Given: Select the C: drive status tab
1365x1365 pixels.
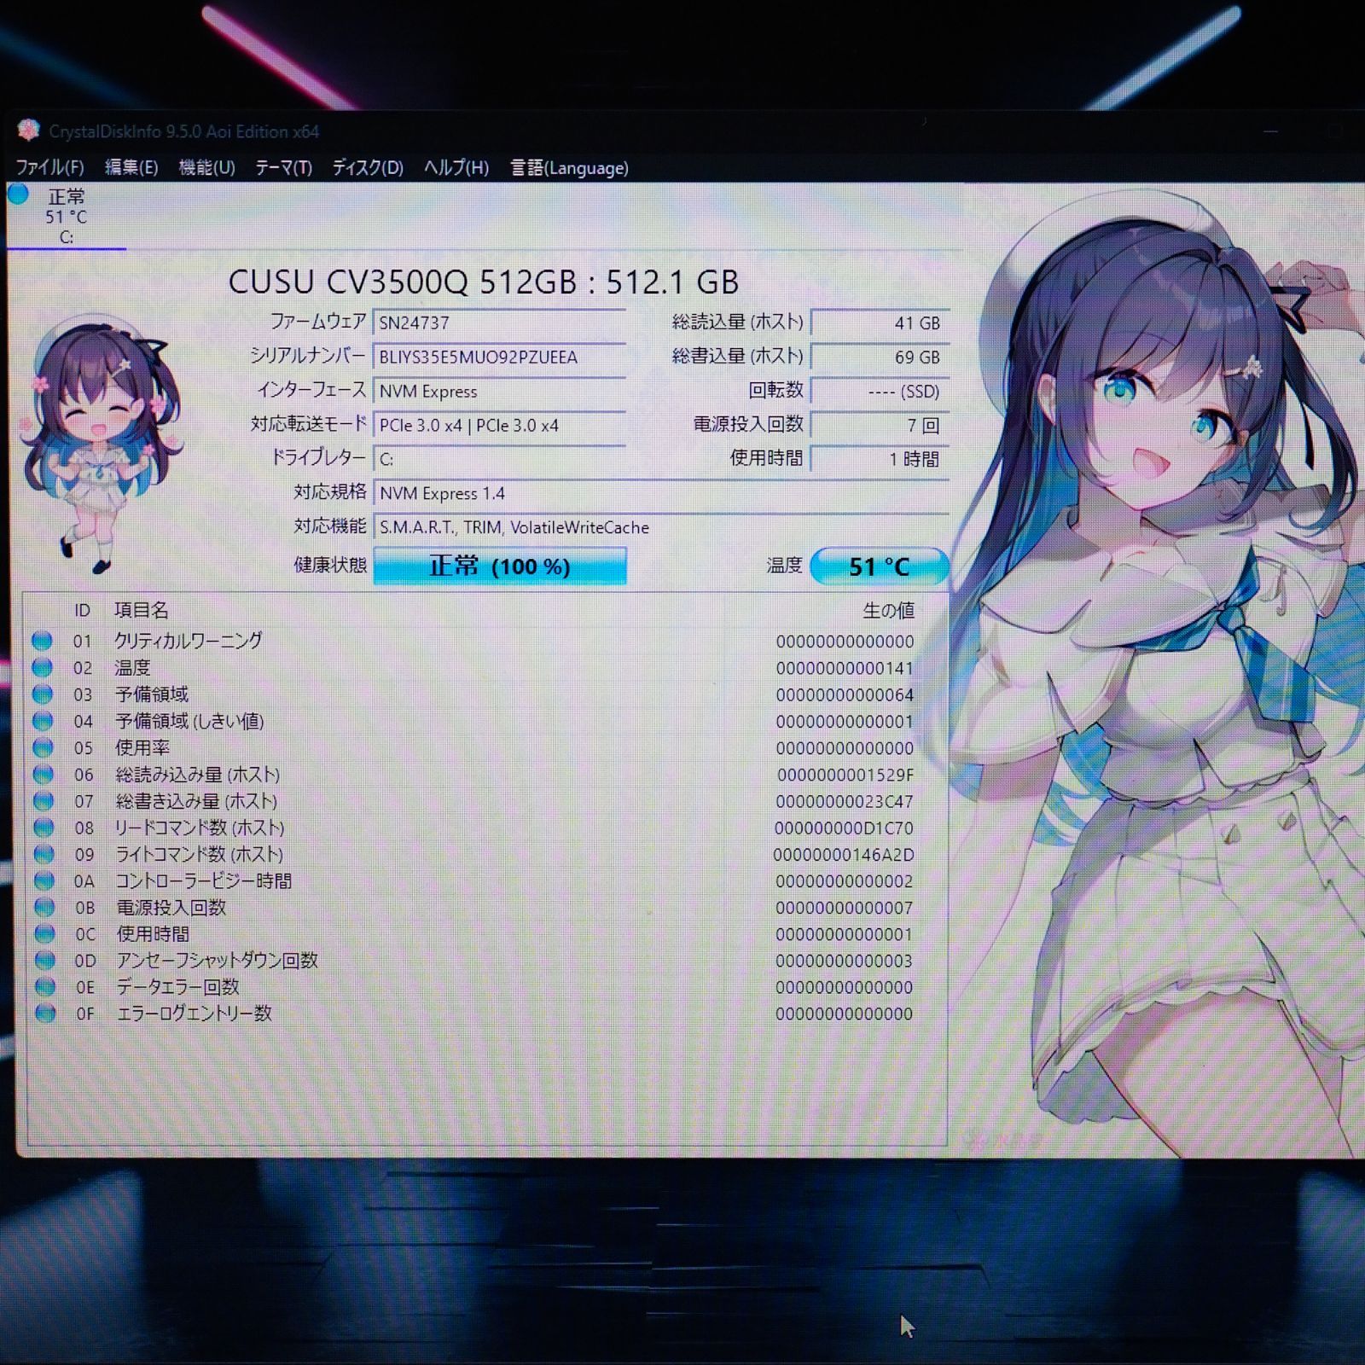Looking at the screenshot, I should click(67, 217).
